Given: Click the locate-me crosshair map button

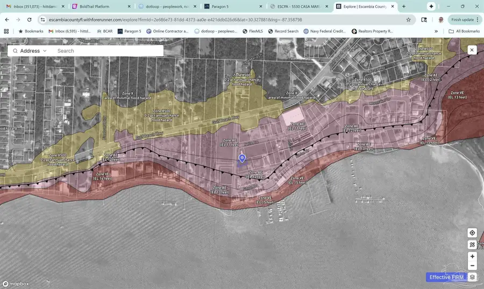Looking at the screenshot, I should coord(472,233).
